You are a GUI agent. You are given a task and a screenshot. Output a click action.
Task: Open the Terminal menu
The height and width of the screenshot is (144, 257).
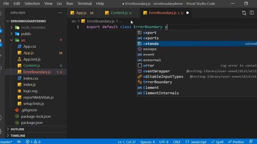85,4
